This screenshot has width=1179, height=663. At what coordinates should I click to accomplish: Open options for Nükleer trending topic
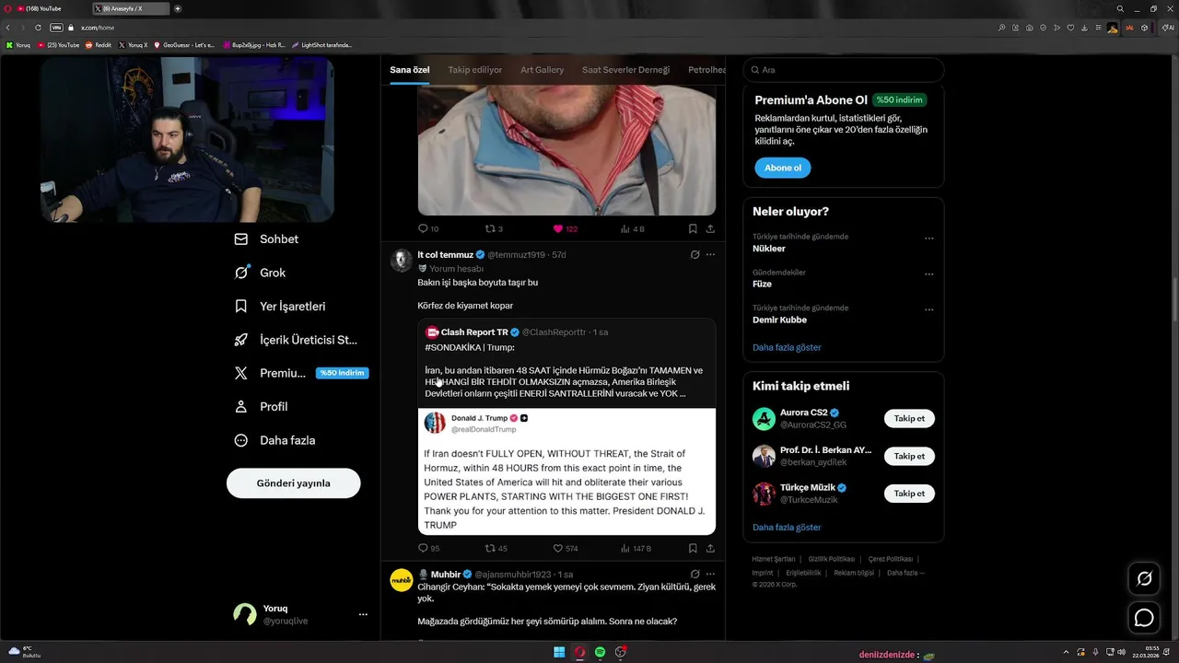pos(928,238)
